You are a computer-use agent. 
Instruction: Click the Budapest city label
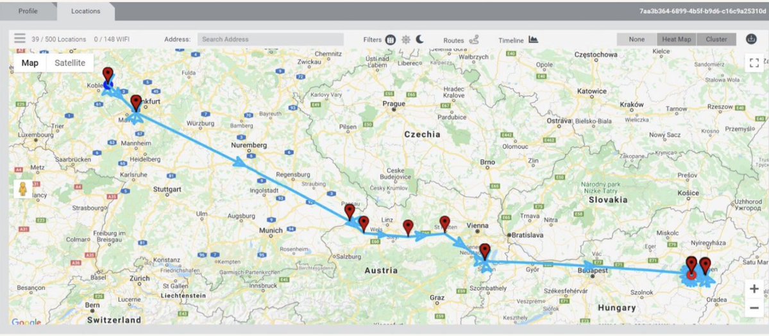point(593,269)
